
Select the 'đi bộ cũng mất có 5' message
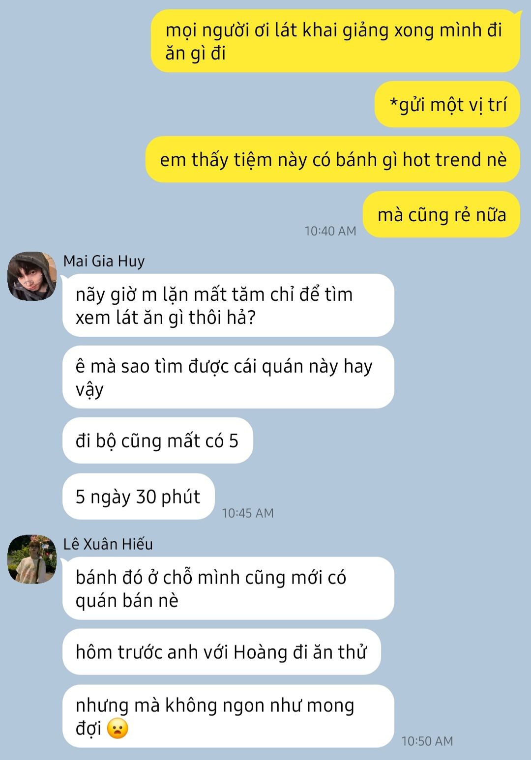tap(157, 440)
